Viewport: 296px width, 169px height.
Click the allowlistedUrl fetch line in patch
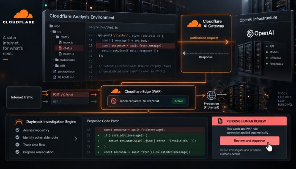coord(150,152)
